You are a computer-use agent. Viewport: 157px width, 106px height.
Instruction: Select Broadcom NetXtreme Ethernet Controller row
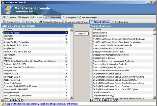[x=123, y=70]
